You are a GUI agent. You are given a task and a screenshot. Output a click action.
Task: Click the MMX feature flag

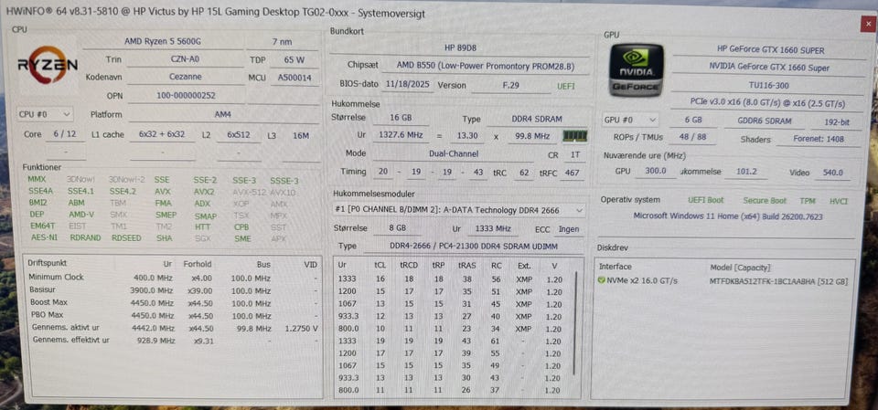pyautogui.click(x=37, y=180)
